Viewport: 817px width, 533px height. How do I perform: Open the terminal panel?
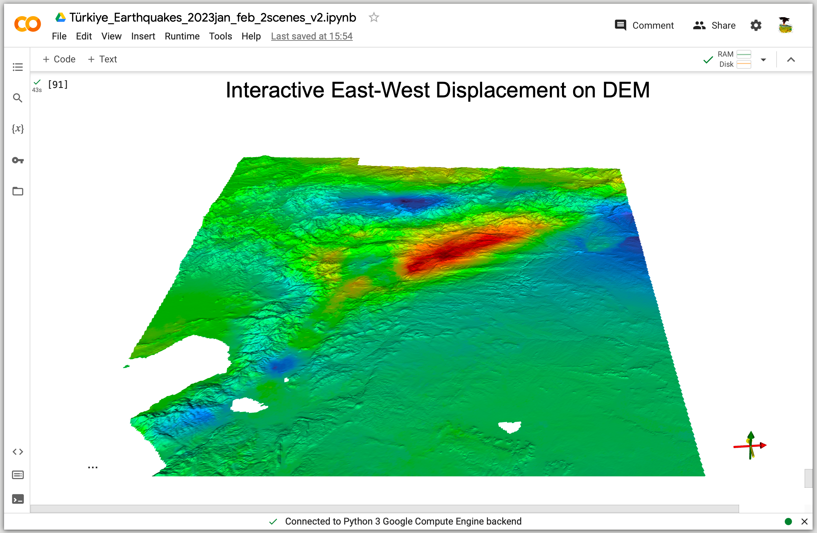18,499
